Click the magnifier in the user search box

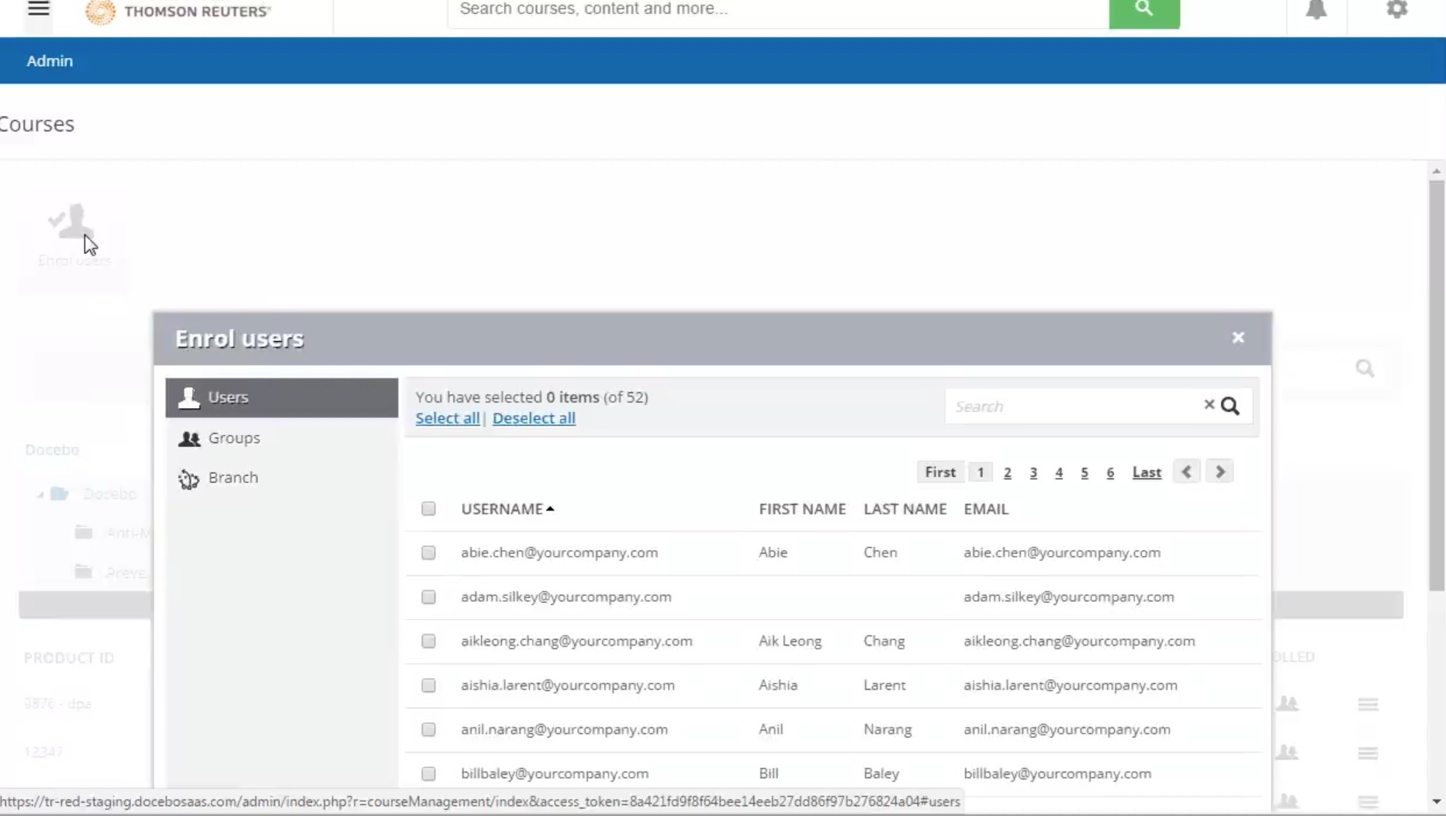(x=1230, y=406)
